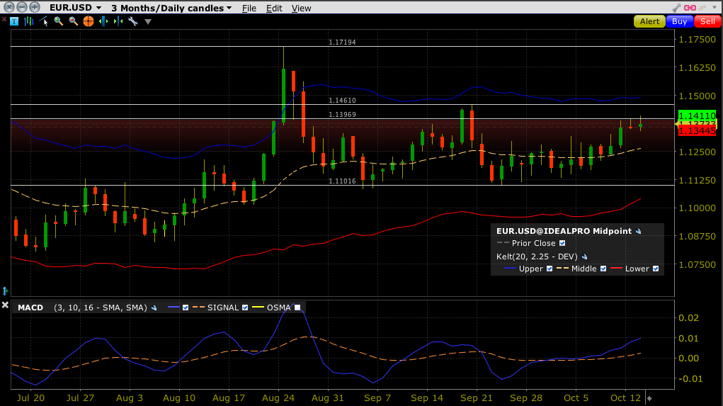Click the sub-chart resize handle icon

[x=5, y=291]
